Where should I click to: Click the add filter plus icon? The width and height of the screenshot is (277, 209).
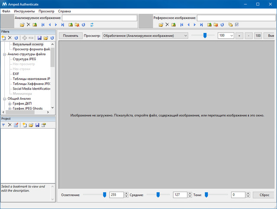pyautogui.click(x=25, y=38)
